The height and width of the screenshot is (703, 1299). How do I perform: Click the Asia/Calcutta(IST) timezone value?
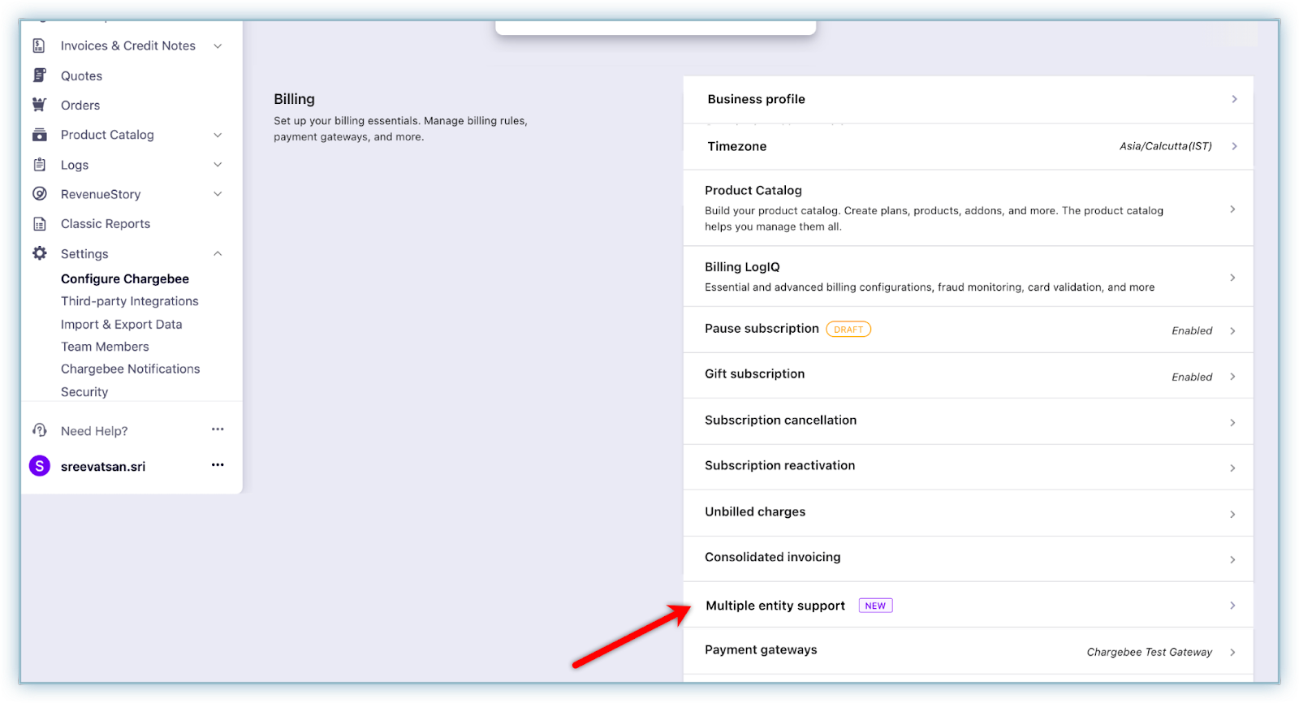1165,146
